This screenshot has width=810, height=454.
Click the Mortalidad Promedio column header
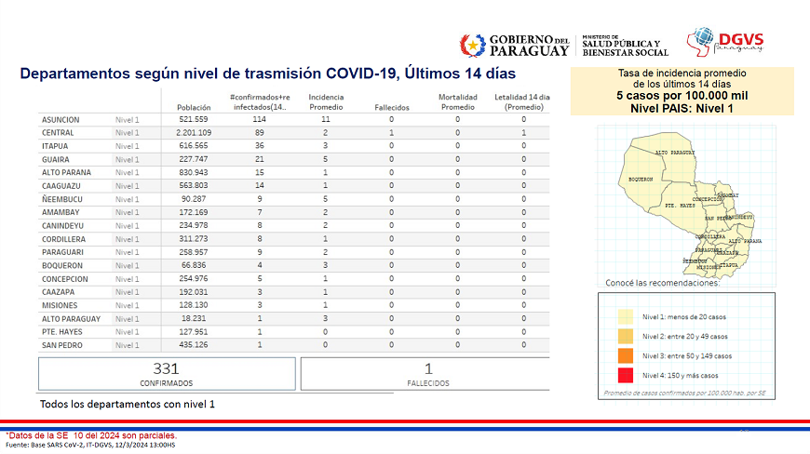click(x=457, y=101)
